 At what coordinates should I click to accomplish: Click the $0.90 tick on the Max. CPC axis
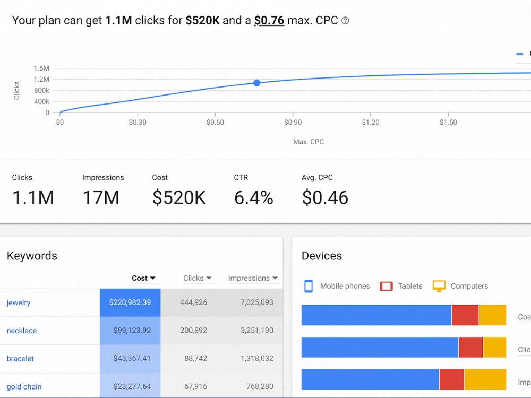[293, 122]
